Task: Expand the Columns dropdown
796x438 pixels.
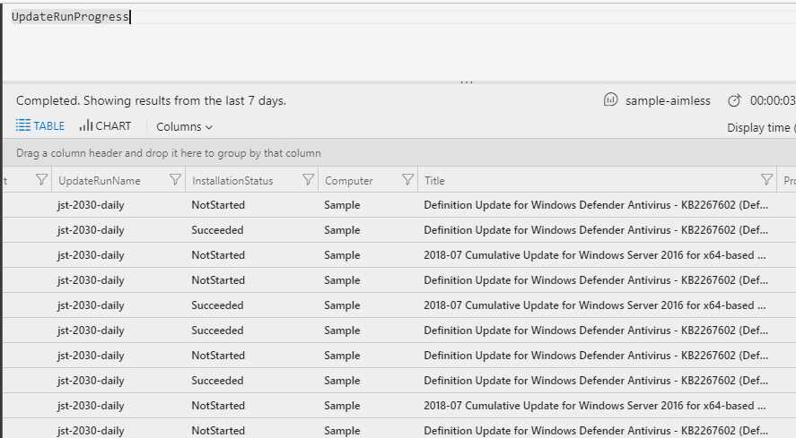Action: coord(184,126)
